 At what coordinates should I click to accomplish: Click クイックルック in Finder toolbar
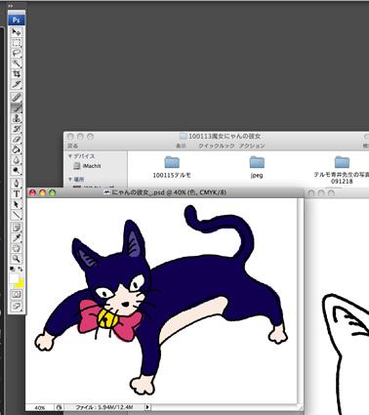(x=217, y=145)
